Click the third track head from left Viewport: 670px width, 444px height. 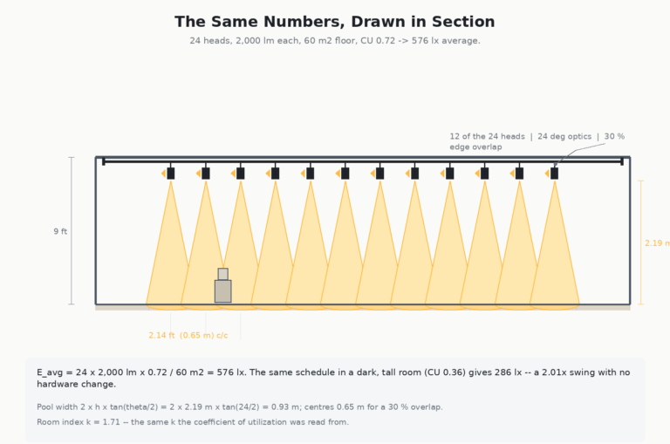(241, 173)
